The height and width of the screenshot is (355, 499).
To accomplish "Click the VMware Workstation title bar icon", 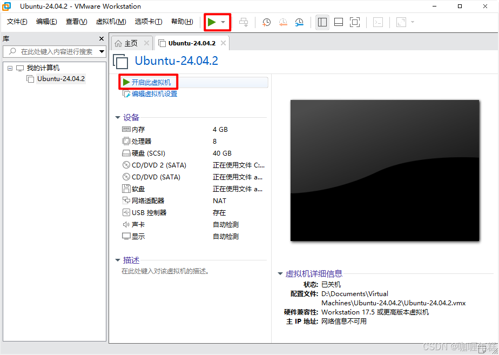I will click(x=6, y=6).
